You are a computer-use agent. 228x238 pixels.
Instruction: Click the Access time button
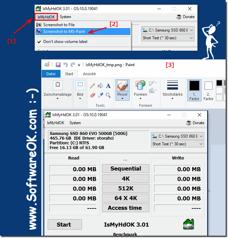pos(126,208)
